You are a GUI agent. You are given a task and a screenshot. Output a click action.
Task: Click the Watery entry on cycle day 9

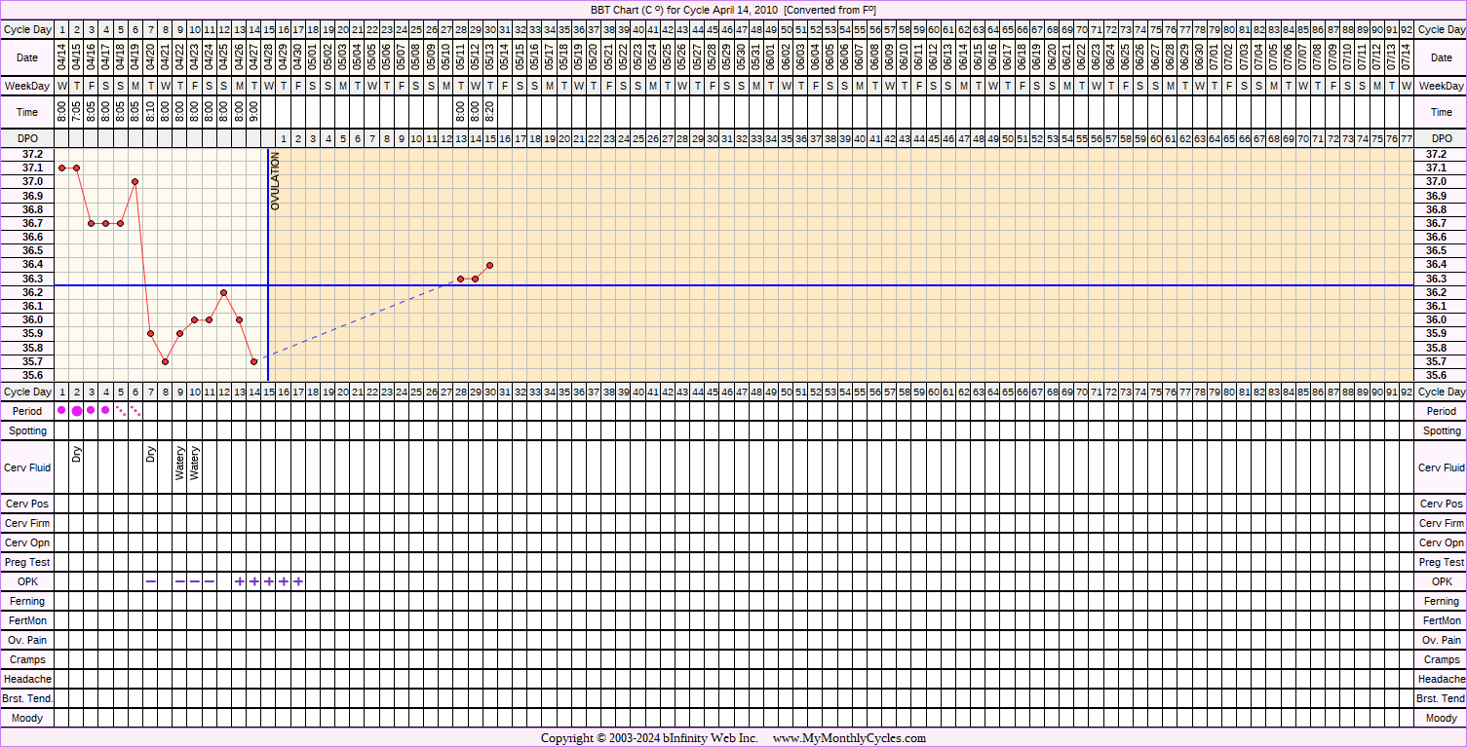pyautogui.click(x=180, y=463)
